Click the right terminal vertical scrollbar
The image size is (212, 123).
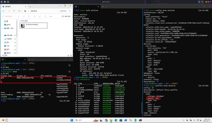point(211,74)
